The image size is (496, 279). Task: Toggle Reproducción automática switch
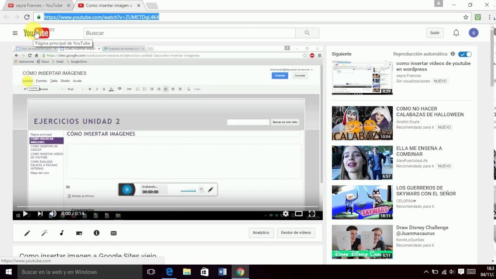coord(465,54)
